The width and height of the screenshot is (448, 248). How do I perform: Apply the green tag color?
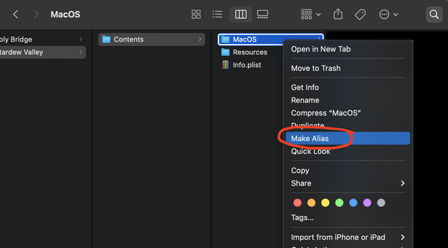click(x=339, y=203)
